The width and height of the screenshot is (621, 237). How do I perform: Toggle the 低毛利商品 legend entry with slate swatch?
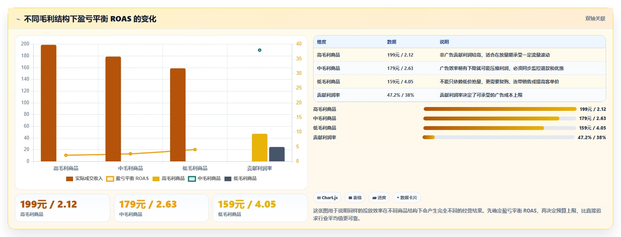pos(241,179)
